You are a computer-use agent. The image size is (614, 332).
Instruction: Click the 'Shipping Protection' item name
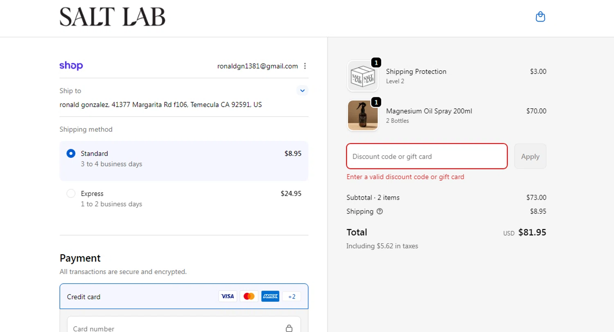click(416, 71)
